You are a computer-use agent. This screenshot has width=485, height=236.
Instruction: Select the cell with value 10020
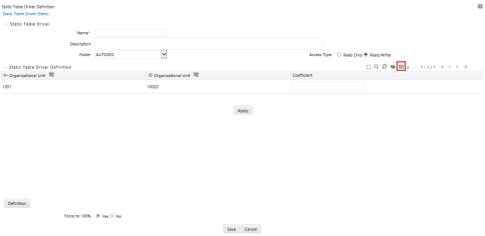click(x=153, y=87)
